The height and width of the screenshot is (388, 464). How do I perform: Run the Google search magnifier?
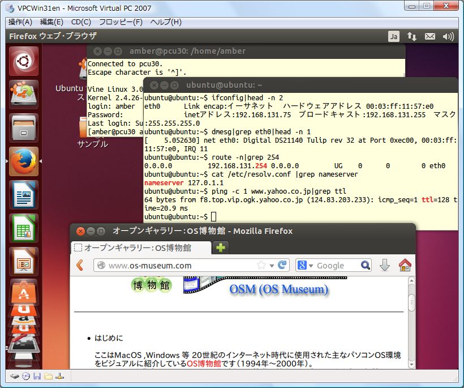coord(366,265)
